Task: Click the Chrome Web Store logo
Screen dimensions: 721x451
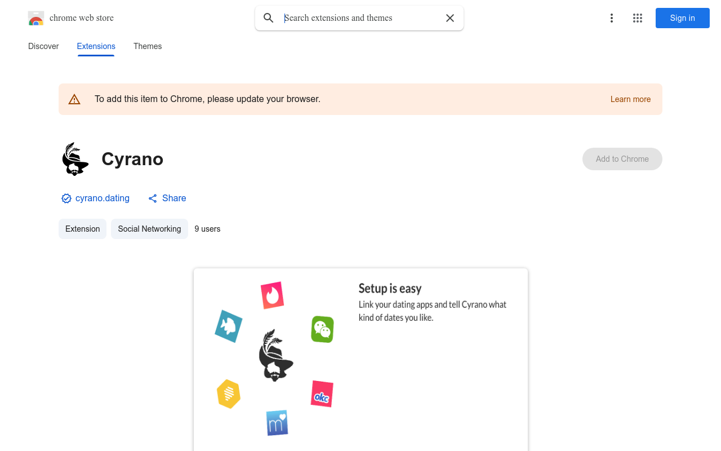Action: [36, 18]
